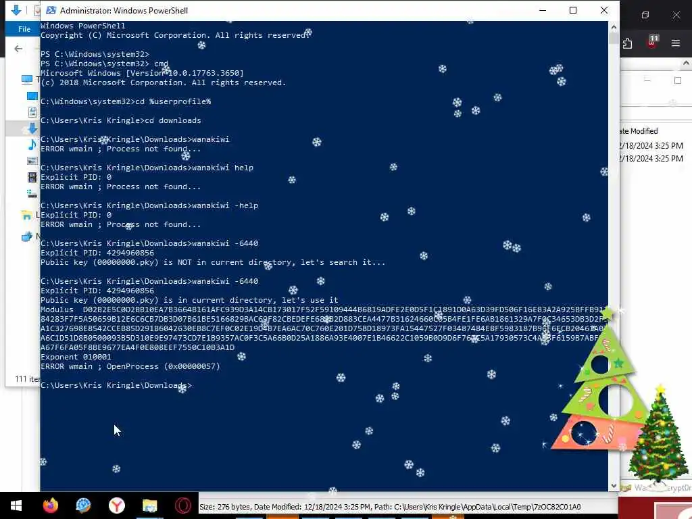Click the 'wanakiwi -help' command line
Viewport: 692px width, 519px height.
coord(149,205)
